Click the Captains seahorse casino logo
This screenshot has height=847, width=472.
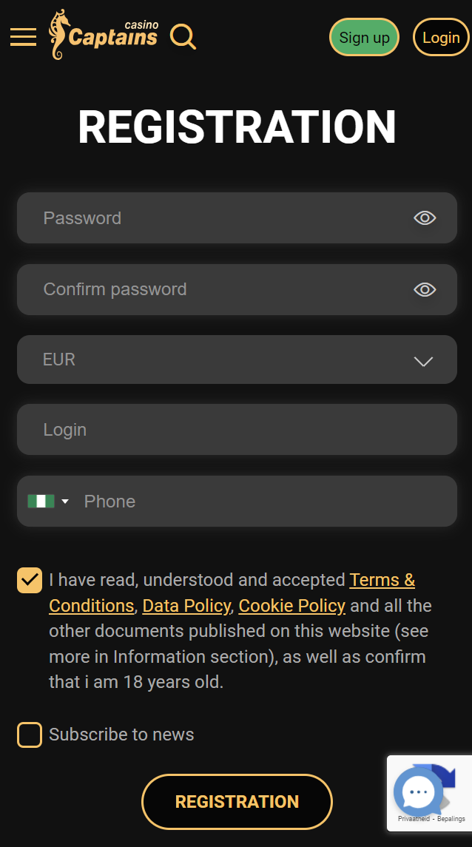[x=103, y=36]
